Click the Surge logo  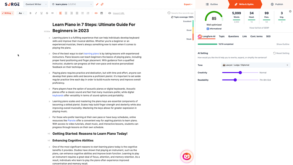point(12,4)
